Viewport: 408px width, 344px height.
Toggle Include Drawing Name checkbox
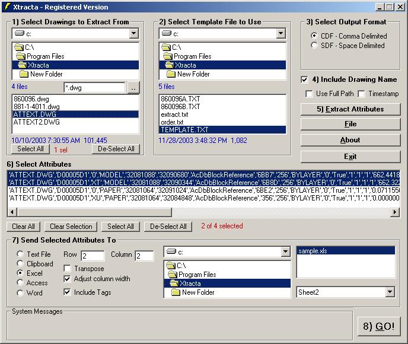click(304, 79)
